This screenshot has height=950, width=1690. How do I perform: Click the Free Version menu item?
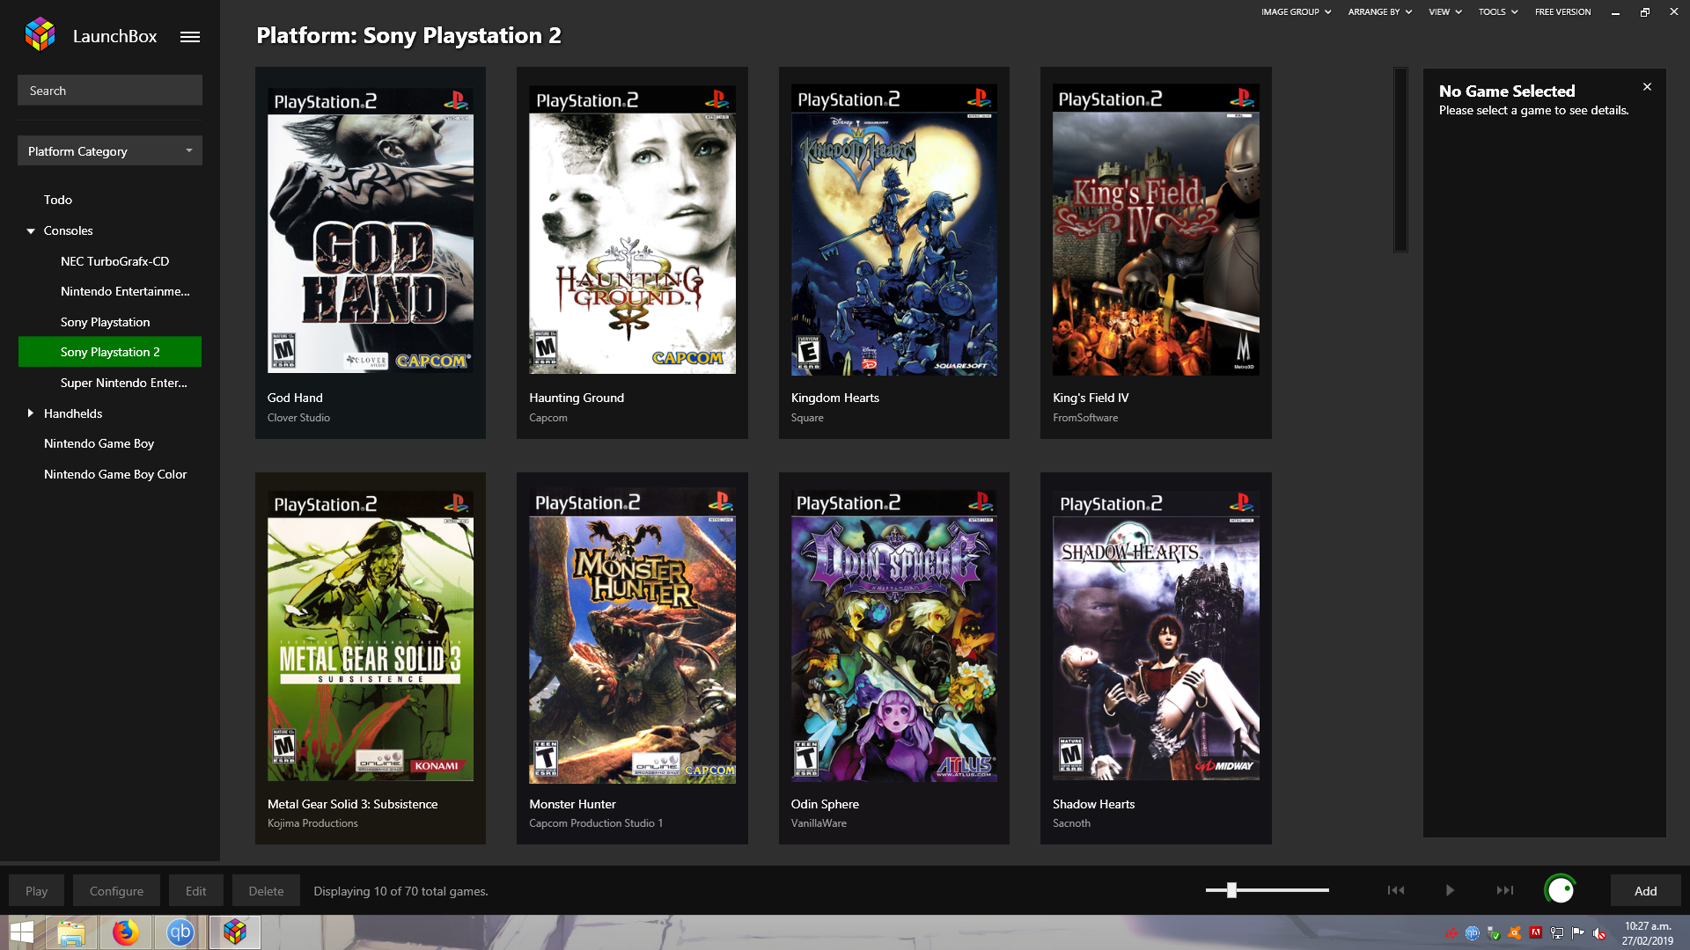[1562, 12]
